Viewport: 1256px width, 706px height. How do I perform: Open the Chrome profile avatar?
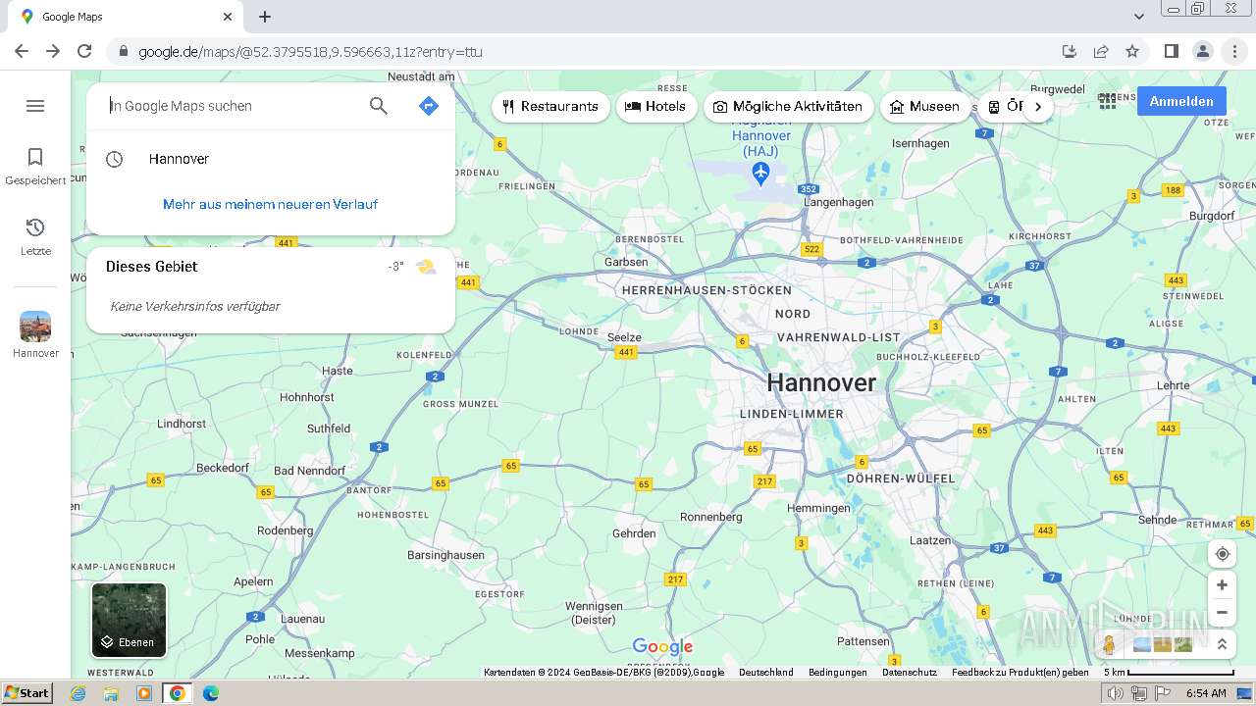[1203, 51]
